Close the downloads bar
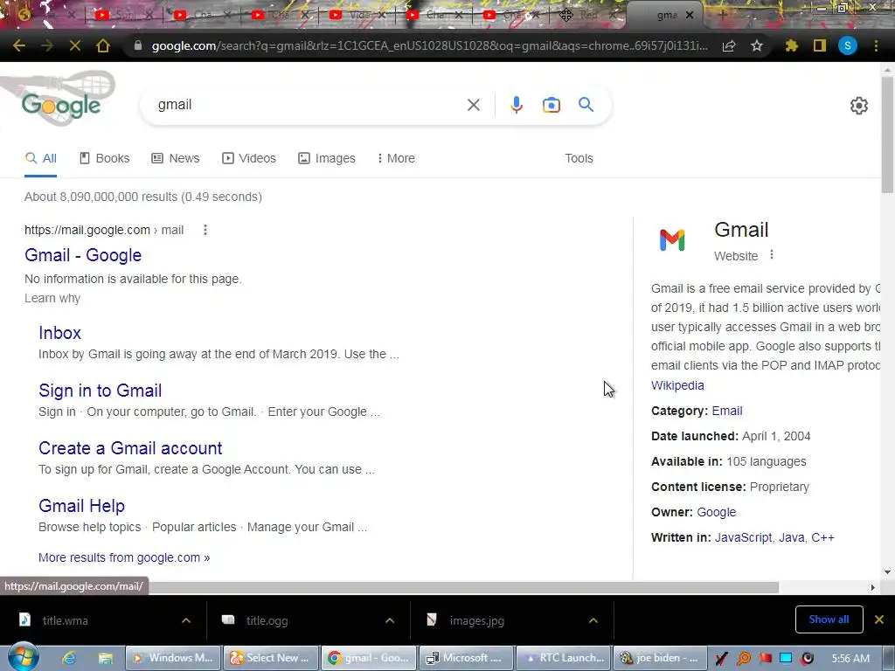The height and width of the screenshot is (671, 895). 879,619
